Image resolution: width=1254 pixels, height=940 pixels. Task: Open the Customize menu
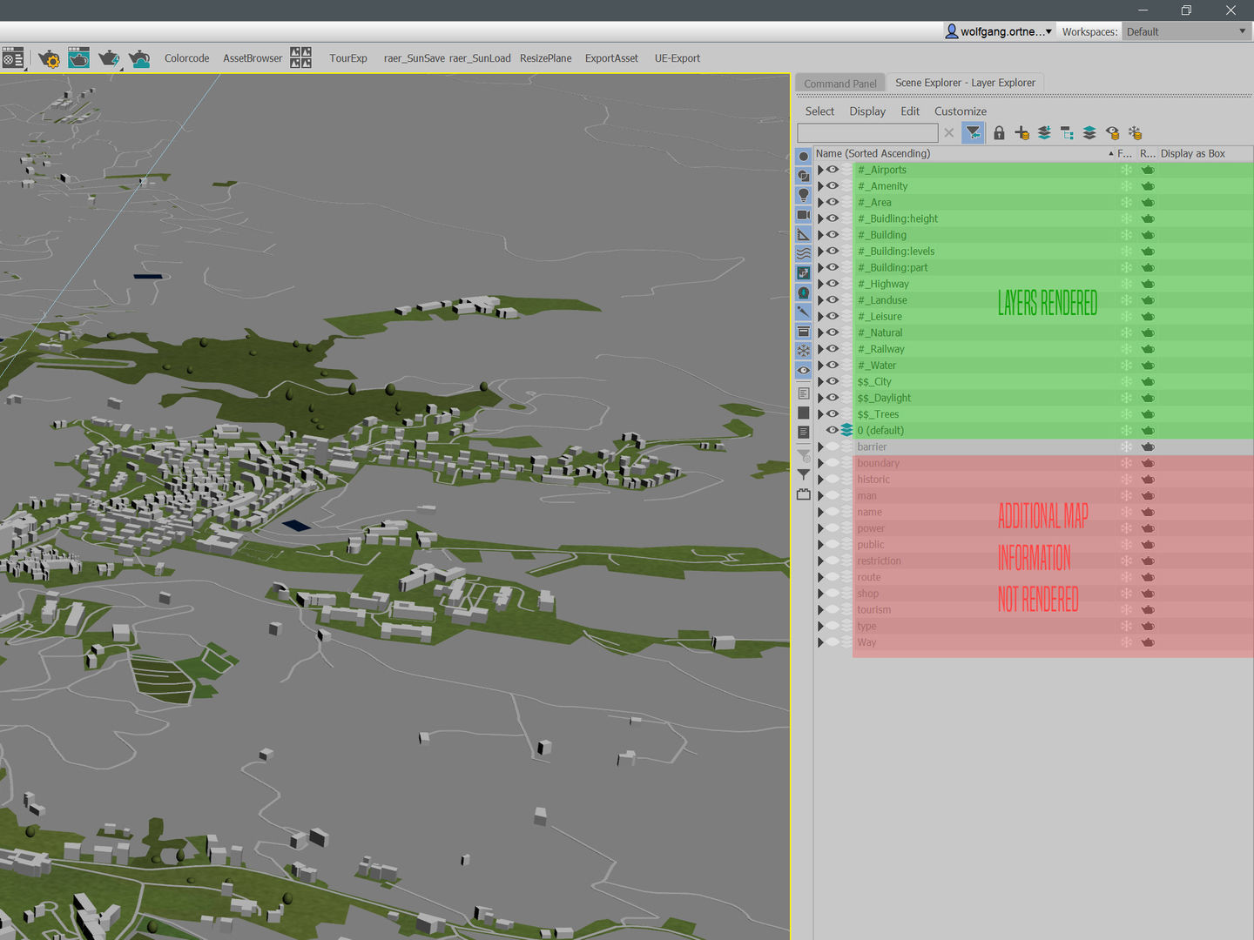[961, 111]
